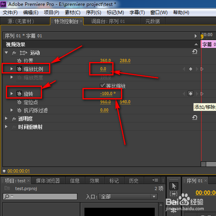Click the 缩放比例 value 0.0
216x216 pixels.
[103, 69]
